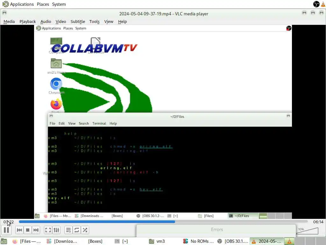This screenshot has height=245, width=326.
Task: Switch to the OBS 30.1 taskbar window
Action: pos(233,241)
